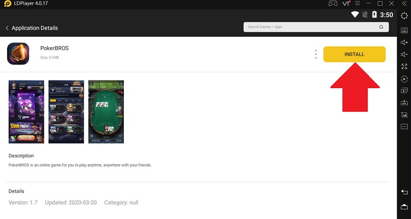The width and height of the screenshot is (411, 219).
Task: Click Updated: 2020-03-20 text
Action: coord(71,203)
